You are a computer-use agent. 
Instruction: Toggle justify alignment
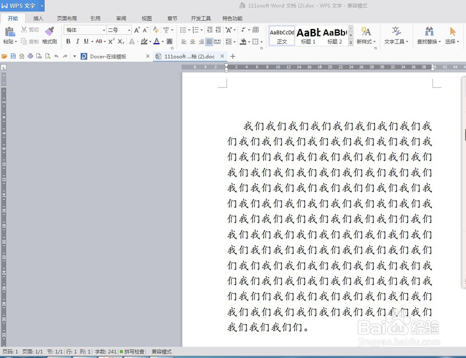209,41
